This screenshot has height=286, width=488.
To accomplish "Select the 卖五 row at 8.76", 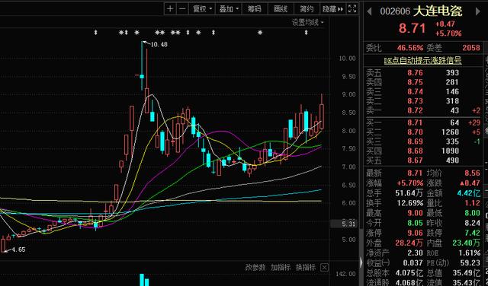I will point(422,73).
